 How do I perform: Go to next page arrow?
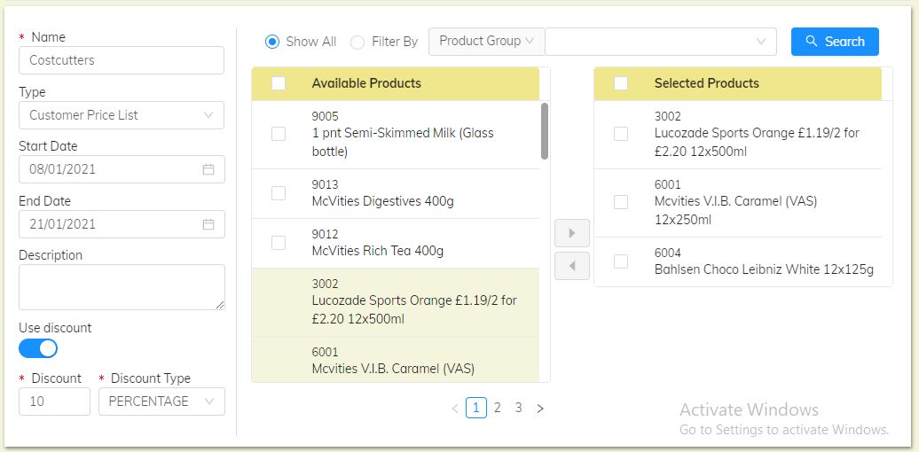[x=540, y=409]
